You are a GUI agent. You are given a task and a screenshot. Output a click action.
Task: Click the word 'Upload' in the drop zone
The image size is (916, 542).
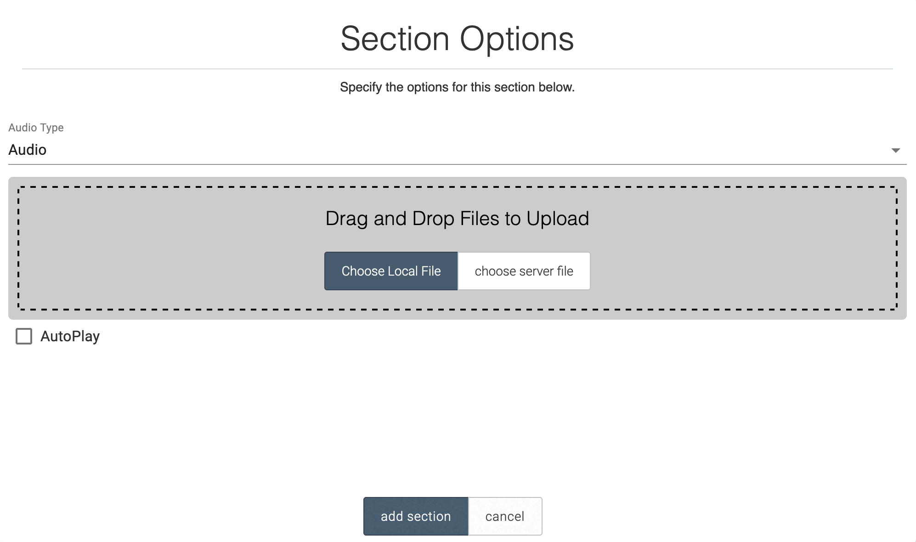[557, 219]
